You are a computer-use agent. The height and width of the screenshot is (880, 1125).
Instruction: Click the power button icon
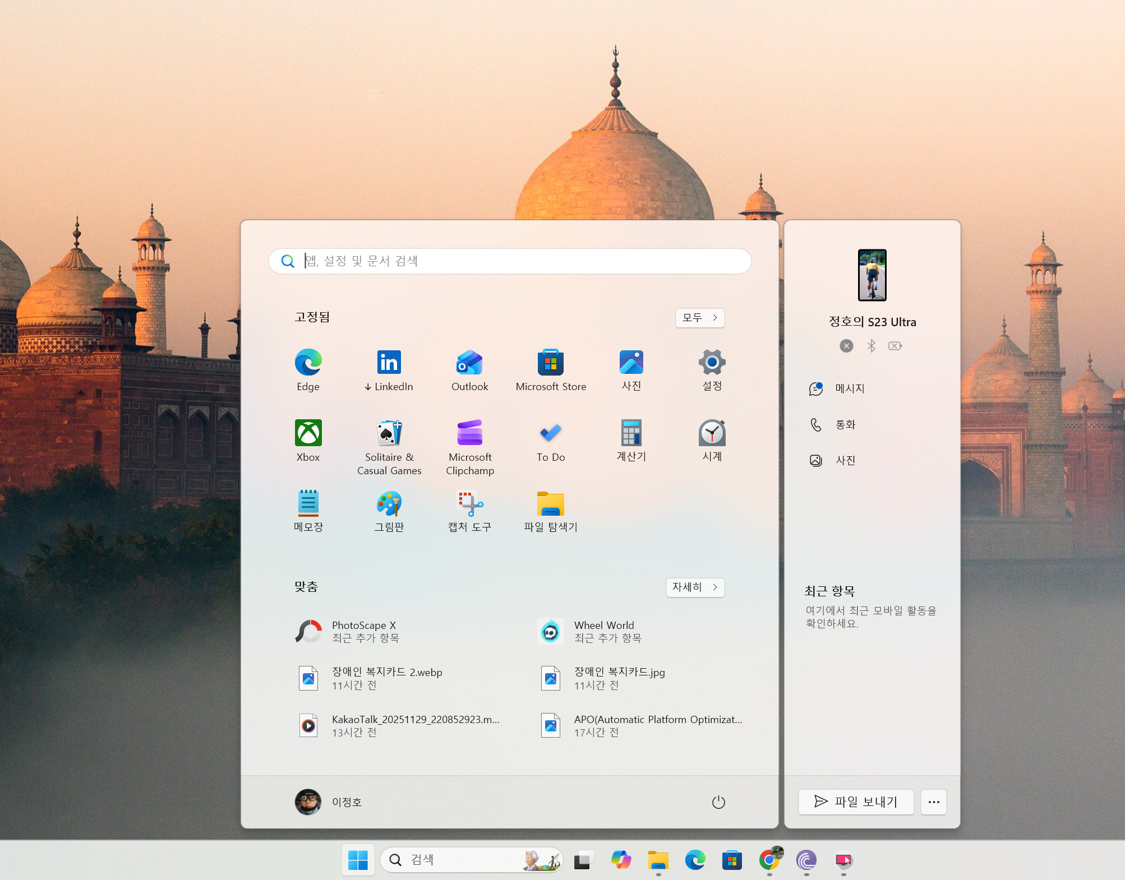point(718,802)
